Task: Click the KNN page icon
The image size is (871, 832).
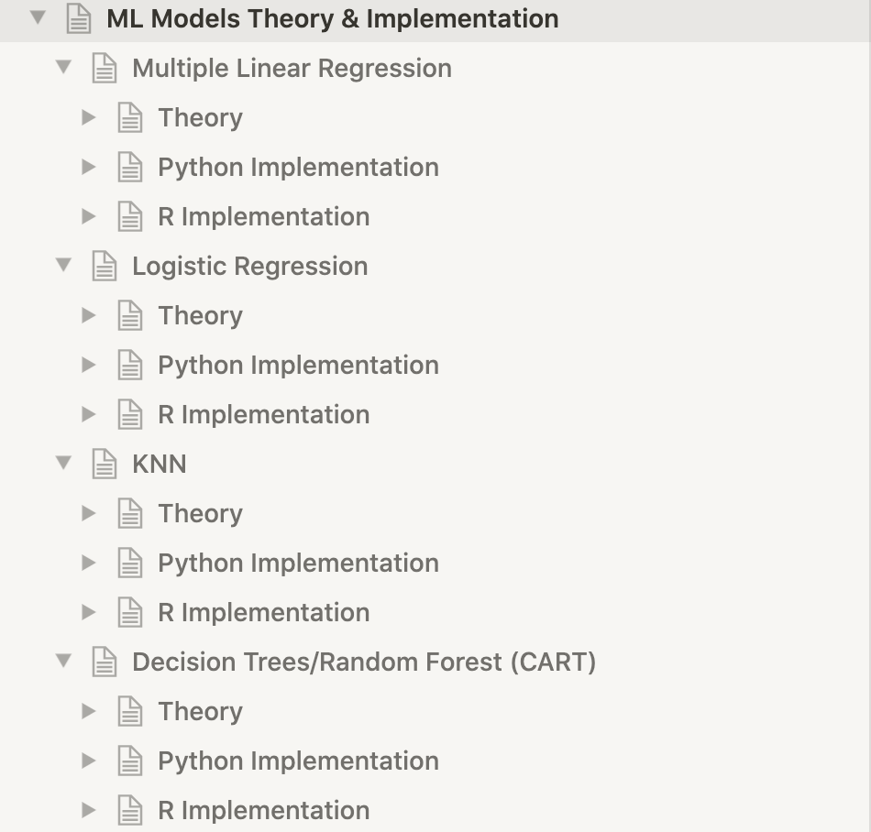Action: click(x=105, y=465)
